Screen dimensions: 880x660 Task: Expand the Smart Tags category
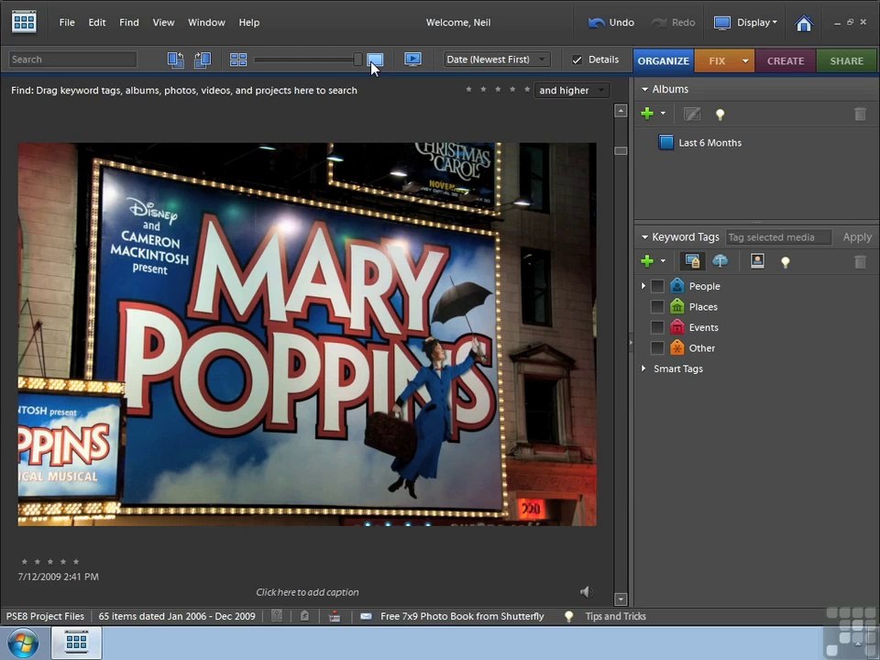(643, 368)
